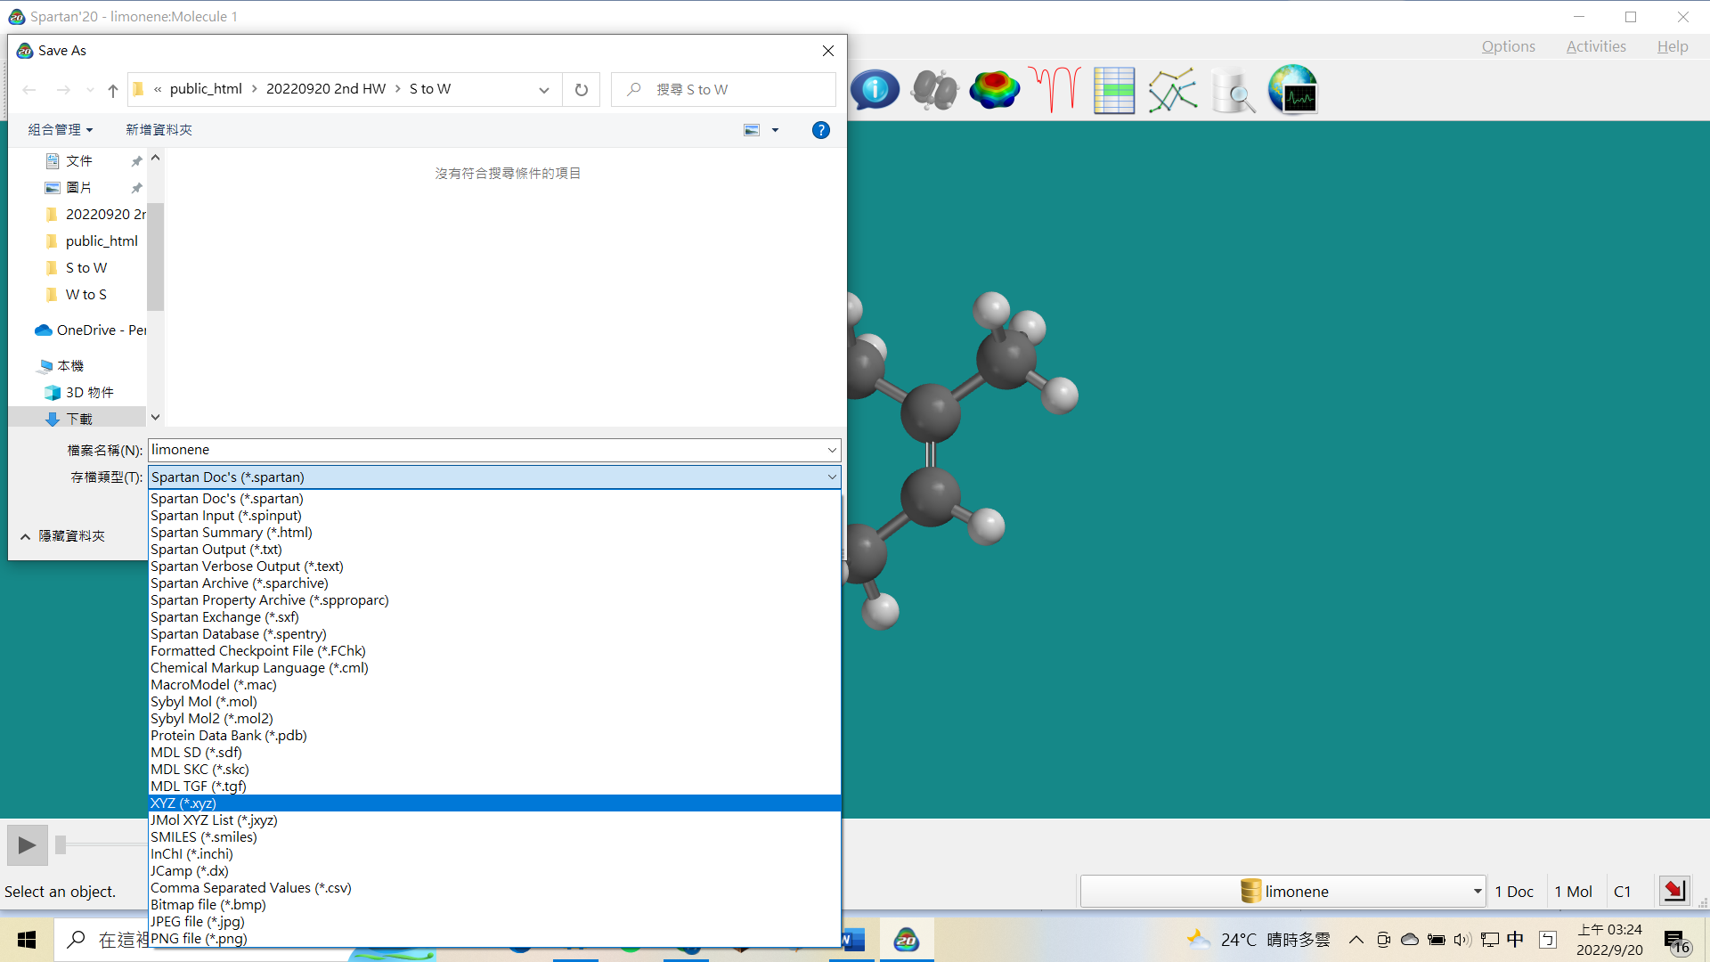
Task: Click the 搜尋 S to W search box
Action: [723, 89]
